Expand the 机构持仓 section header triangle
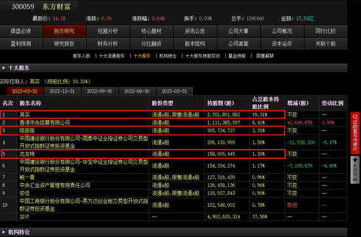This screenshot has height=237, width=361. (3, 232)
